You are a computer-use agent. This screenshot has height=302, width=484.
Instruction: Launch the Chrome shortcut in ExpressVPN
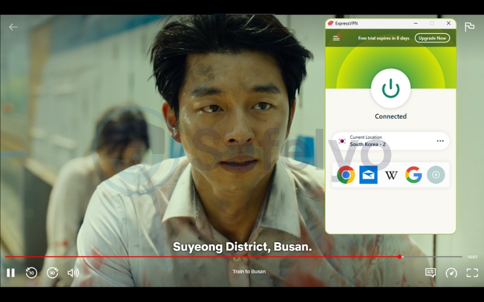(x=345, y=175)
